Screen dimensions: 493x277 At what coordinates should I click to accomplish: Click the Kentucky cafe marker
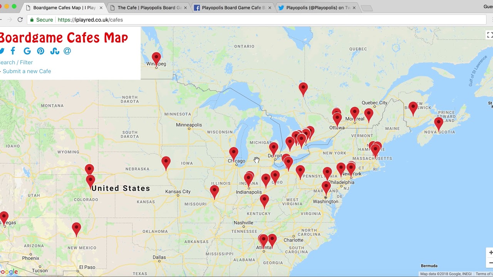pyautogui.click(x=264, y=202)
